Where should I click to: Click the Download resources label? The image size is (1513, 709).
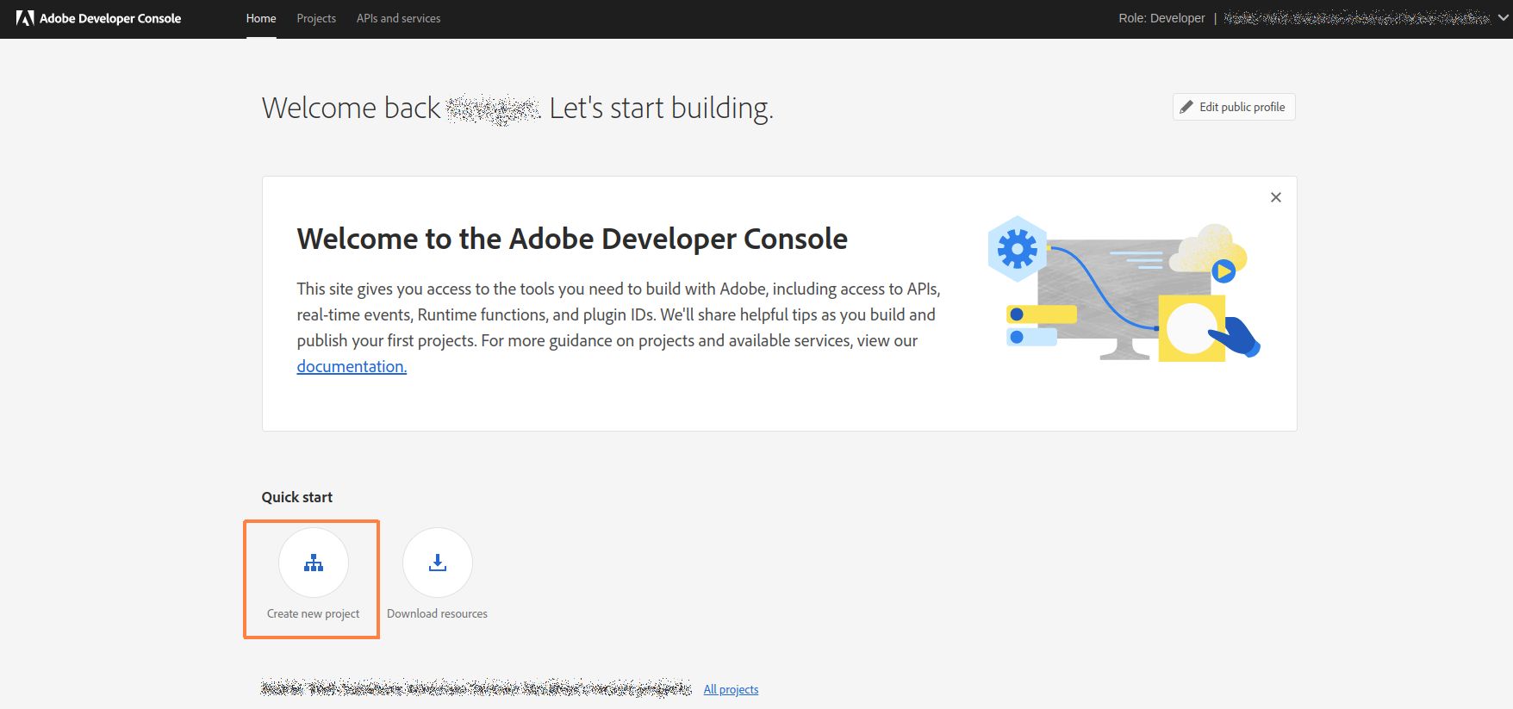pos(437,613)
